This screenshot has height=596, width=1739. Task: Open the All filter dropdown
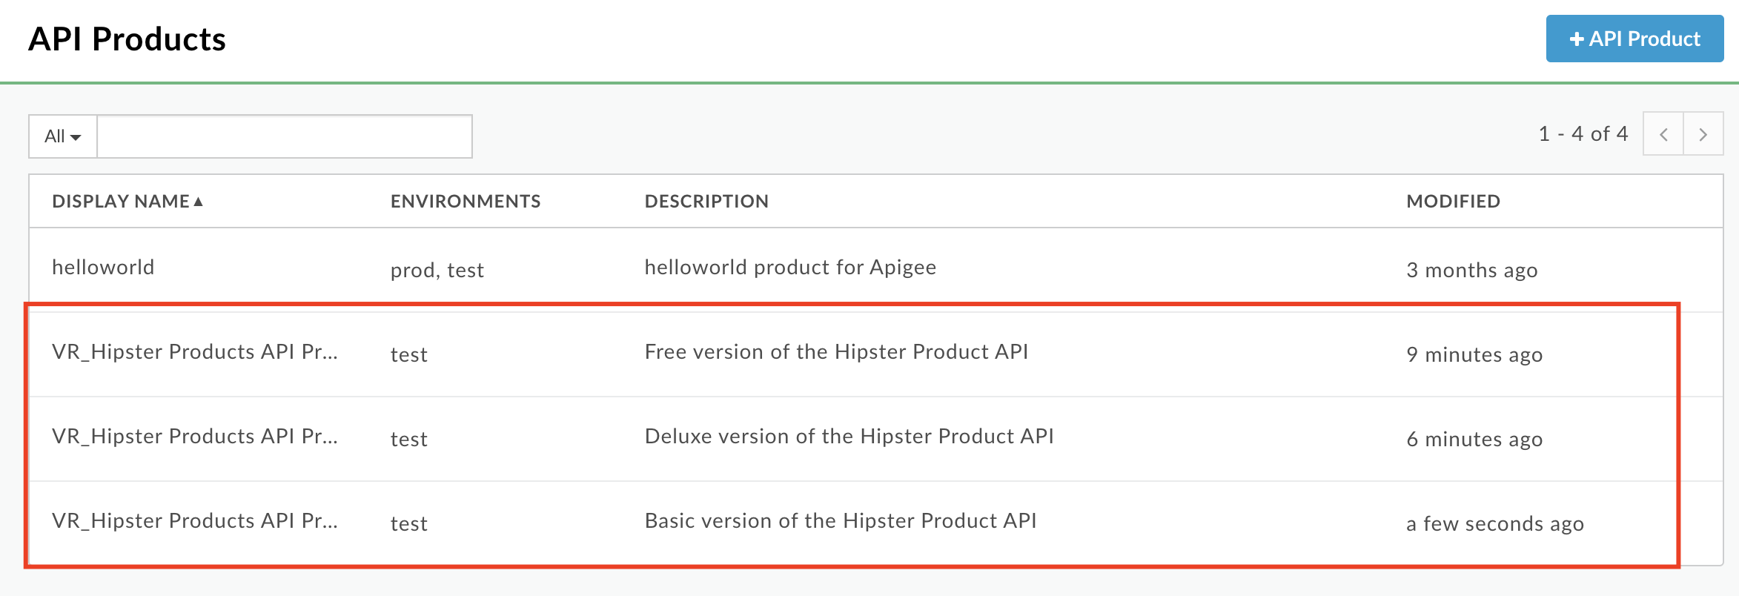63,136
